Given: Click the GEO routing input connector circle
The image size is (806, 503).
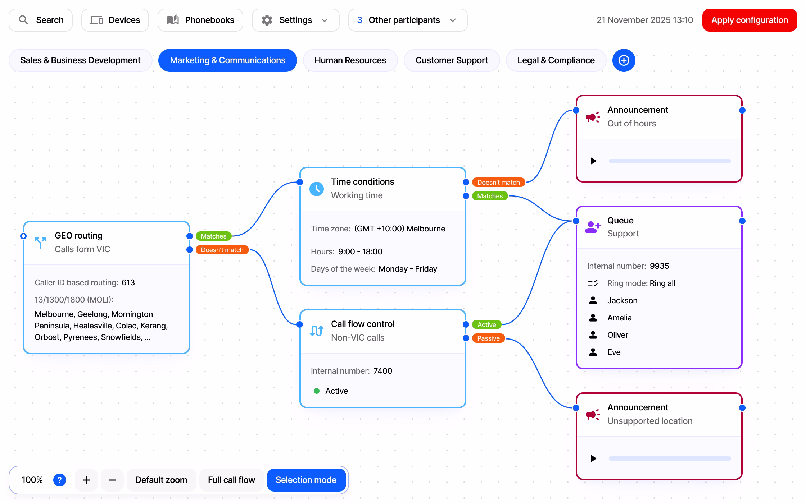Looking at the screenshot, I should [23, 236].
